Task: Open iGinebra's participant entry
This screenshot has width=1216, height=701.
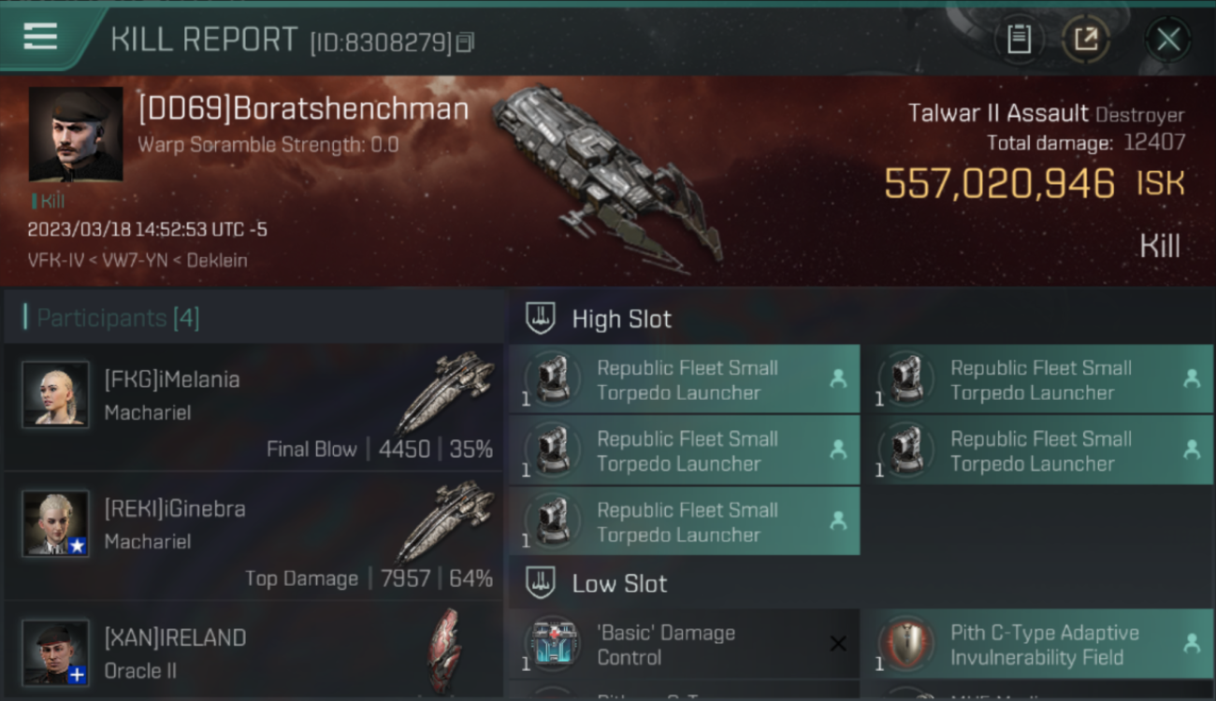Action: 253,536
